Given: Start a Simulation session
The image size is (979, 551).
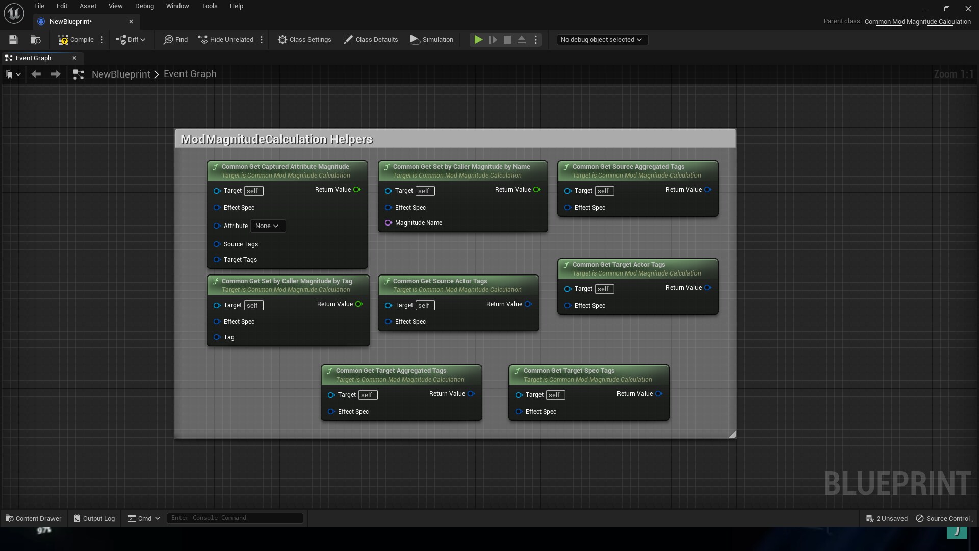Looking at the screenshot, I should pos(431,39).
